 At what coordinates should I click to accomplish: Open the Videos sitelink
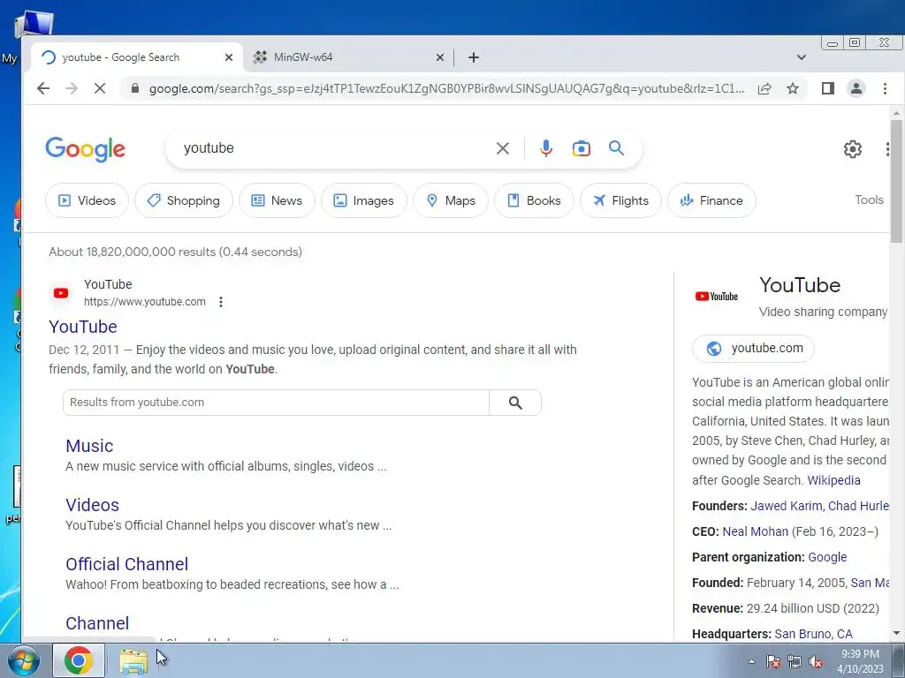92,505
